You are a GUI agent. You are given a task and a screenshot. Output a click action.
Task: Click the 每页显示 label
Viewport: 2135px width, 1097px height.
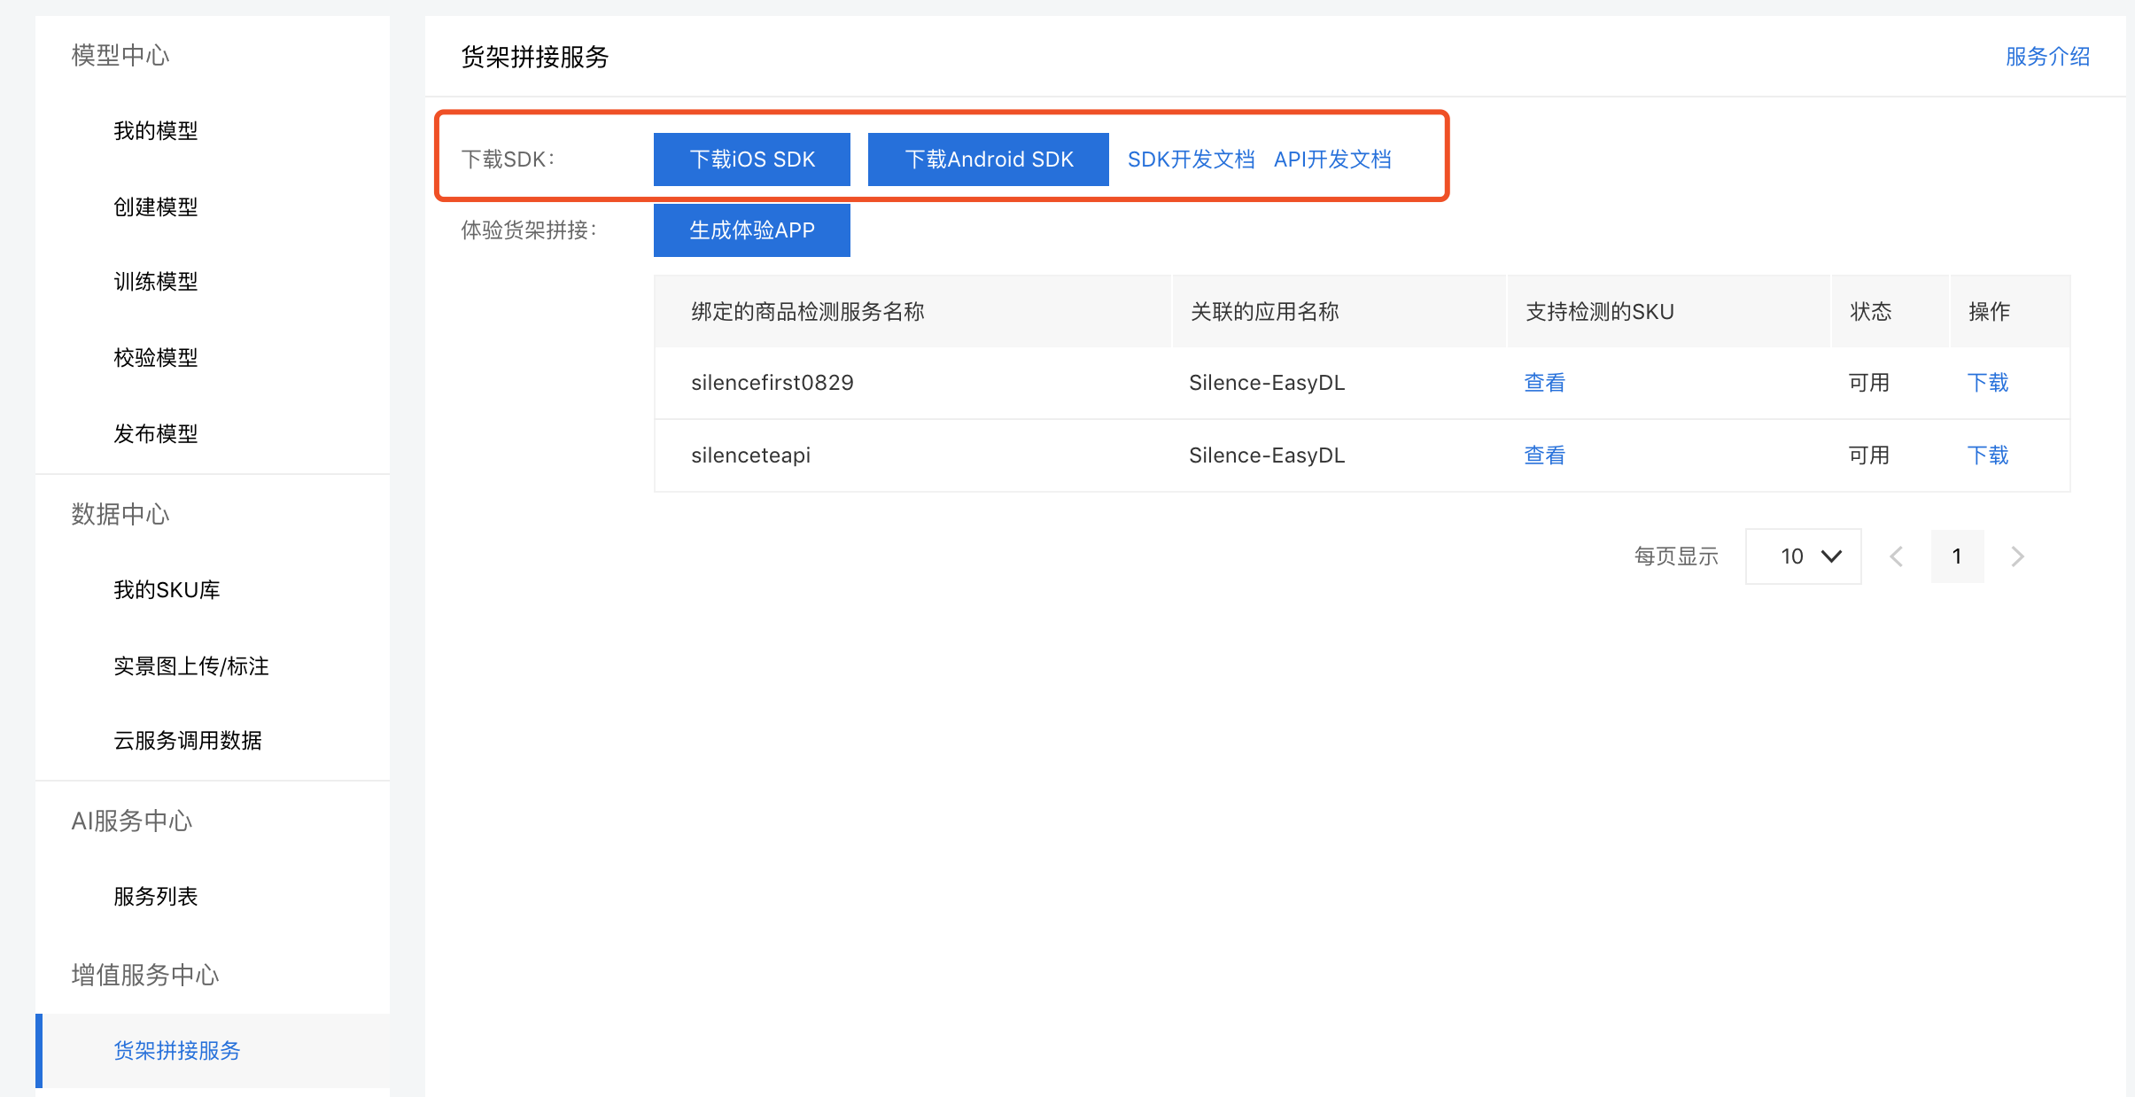tap(1676, 556)
